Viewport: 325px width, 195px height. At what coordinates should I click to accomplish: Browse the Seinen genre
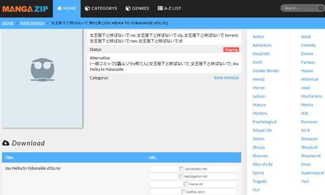click(x=258, y=139)
